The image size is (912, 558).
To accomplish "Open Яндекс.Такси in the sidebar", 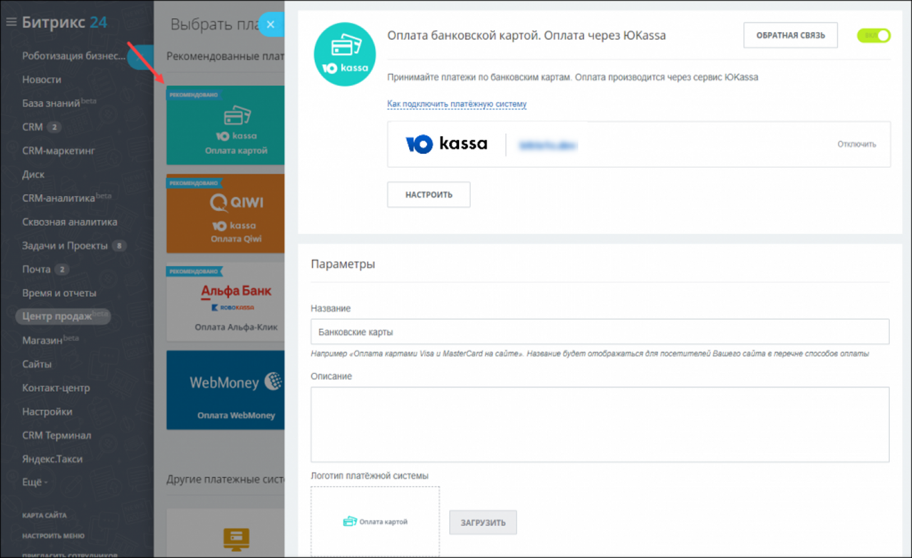I will click(53, 459).
